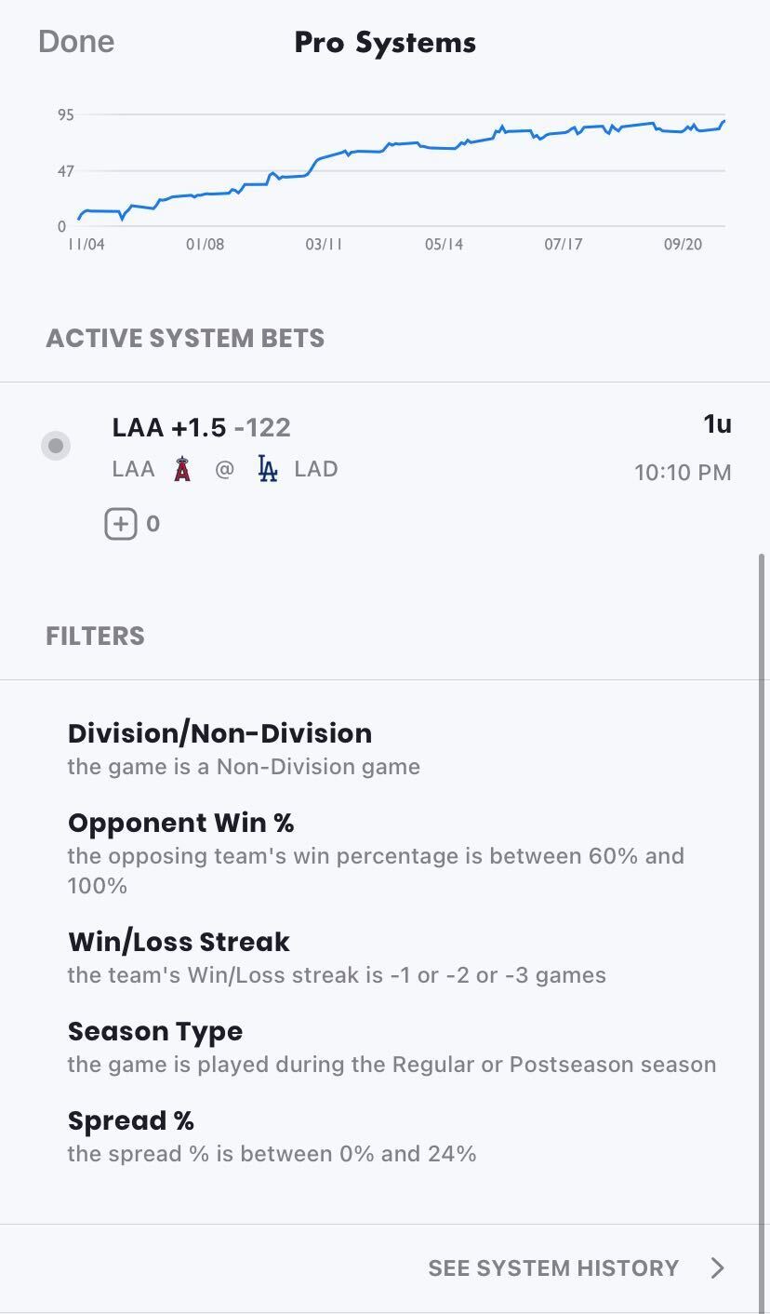Image resolution: width=770 pixels, height=1314 pixels.
Task: Select the LAA +1.5 bet radio button
Action: (56, 447)
